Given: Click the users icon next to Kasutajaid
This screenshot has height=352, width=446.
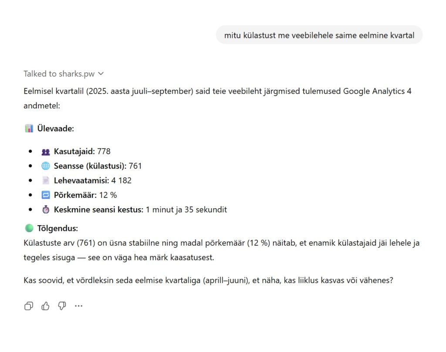Looking at the screenshot, I should tap(46, 152).
